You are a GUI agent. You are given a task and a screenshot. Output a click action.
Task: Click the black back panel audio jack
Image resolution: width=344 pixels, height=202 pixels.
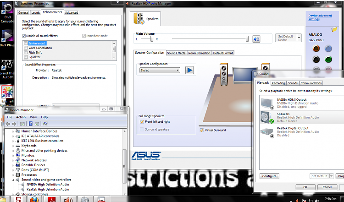pyautogui.click(x=316, y=59)
